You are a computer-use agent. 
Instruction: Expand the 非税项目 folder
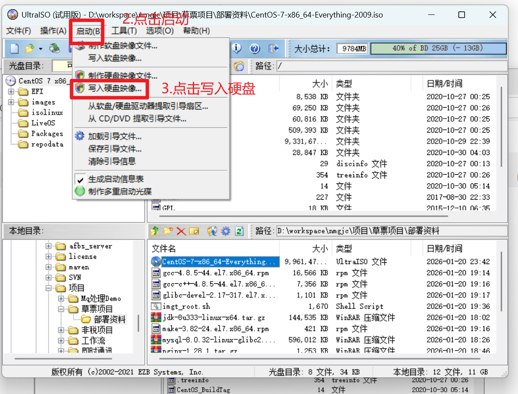coord(61,330)
